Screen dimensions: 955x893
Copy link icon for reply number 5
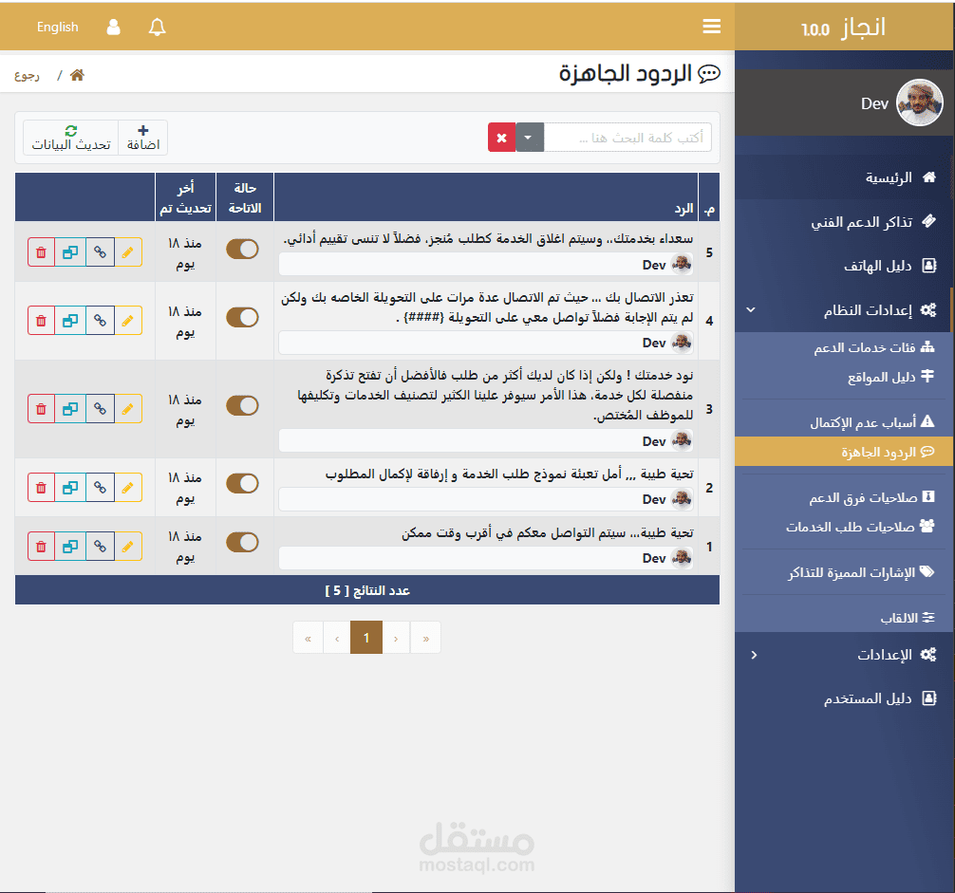coord(100,252)
